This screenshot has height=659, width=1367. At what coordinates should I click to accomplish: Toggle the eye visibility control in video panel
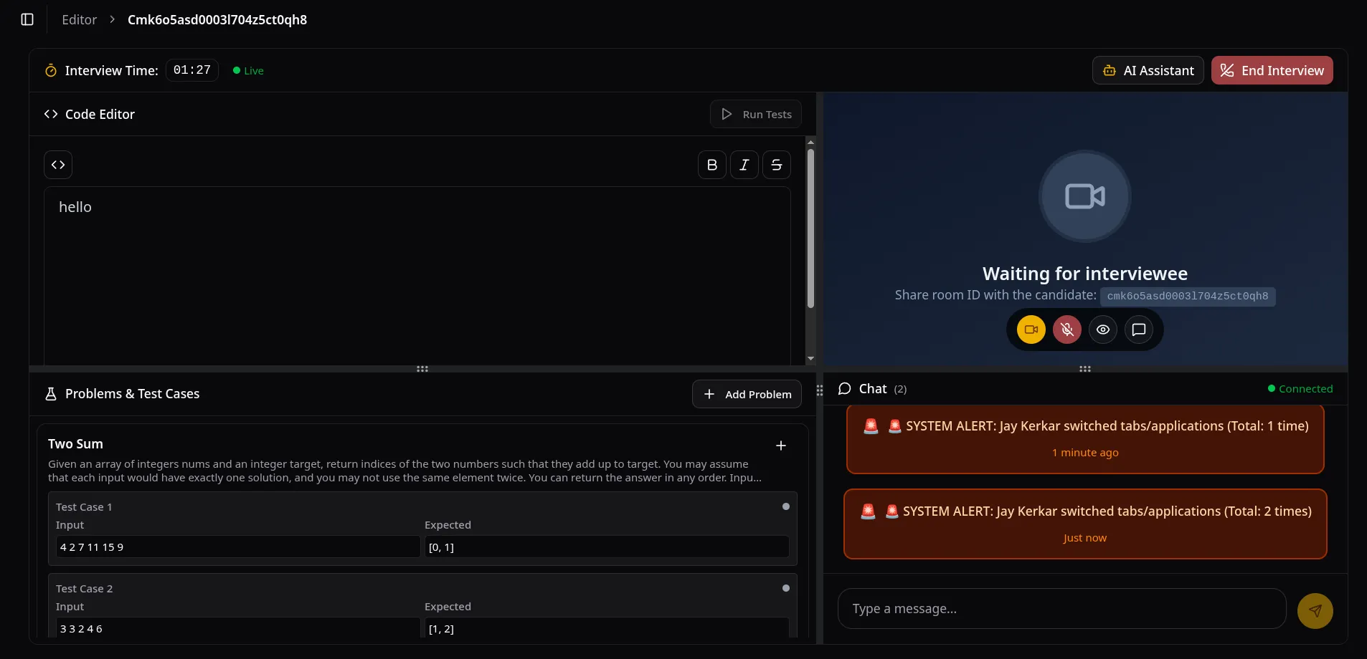pyautogui.click(x=1102, y=329)
